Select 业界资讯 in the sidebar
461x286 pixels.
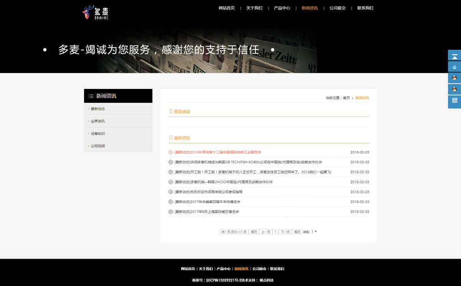(98, 121)
